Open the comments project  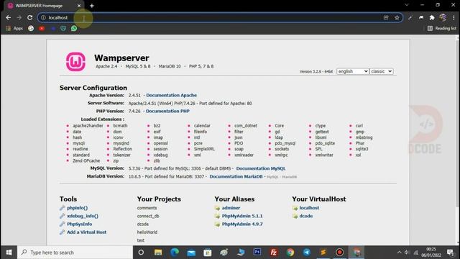point(147,208)
